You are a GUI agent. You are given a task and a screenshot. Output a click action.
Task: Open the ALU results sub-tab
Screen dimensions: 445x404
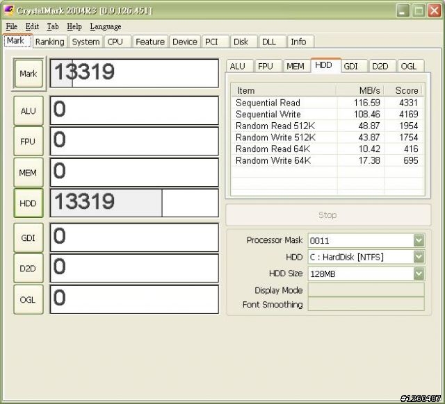point(240,66)
